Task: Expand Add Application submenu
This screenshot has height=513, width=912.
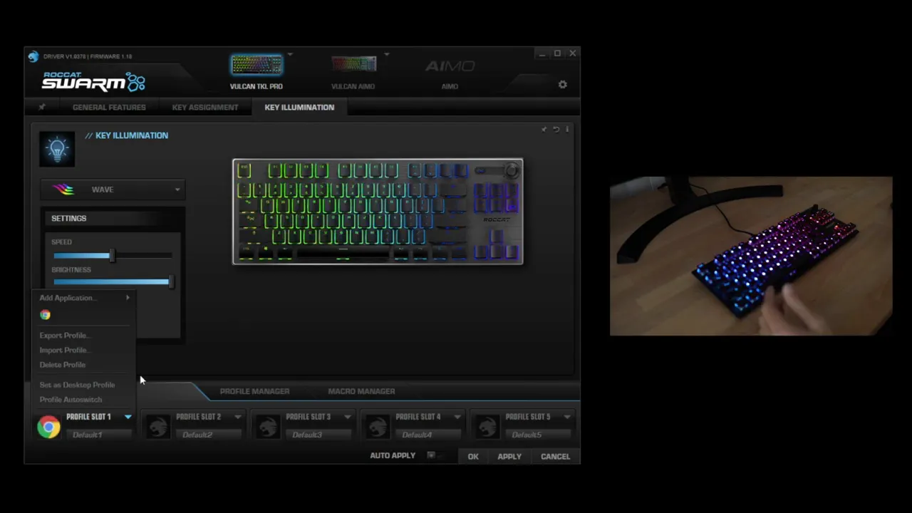Action: pyautogui.click(x=85, y=298)
